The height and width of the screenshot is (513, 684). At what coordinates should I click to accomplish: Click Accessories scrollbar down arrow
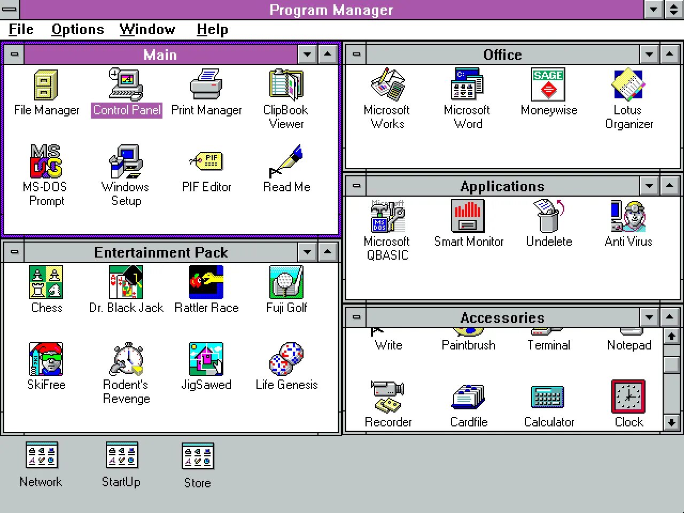[671, 422]
